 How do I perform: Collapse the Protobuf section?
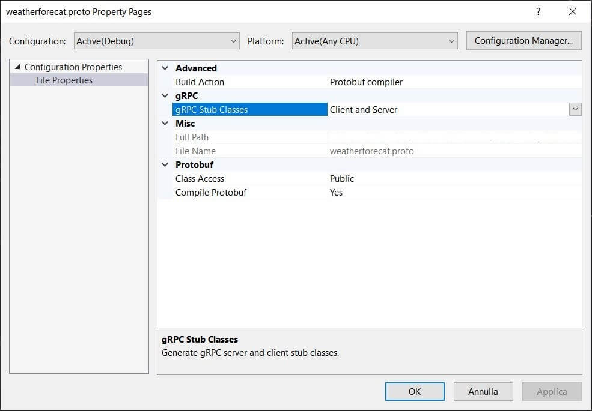click(165, 165)
